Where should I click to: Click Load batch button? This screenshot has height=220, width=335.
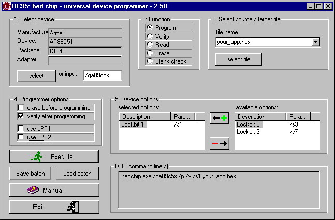pos(77,174)
